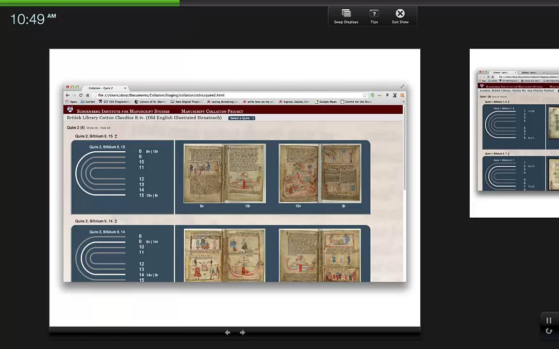Image resolution: width=559 pixels, height=349 pixels.
Task: Advance to next slide using right arrow
Action: 243,332
